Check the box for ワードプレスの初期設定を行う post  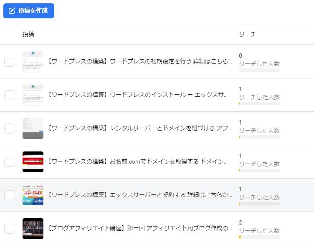point(9,62)
